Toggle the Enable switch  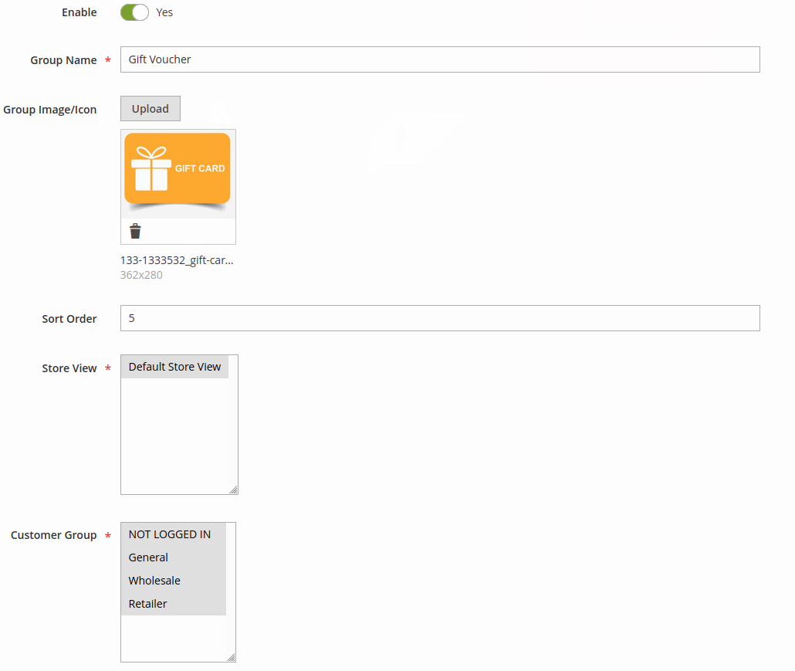pos(134,12)
